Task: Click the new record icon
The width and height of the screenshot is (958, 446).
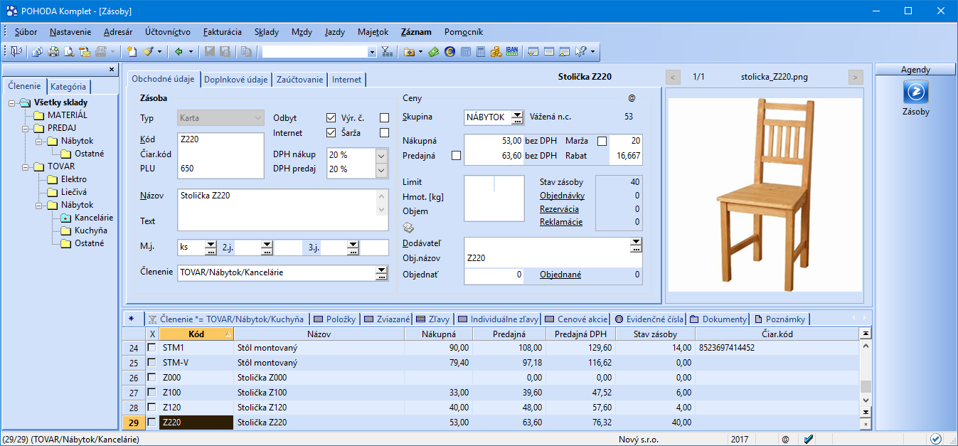Action: pos(132,51)
